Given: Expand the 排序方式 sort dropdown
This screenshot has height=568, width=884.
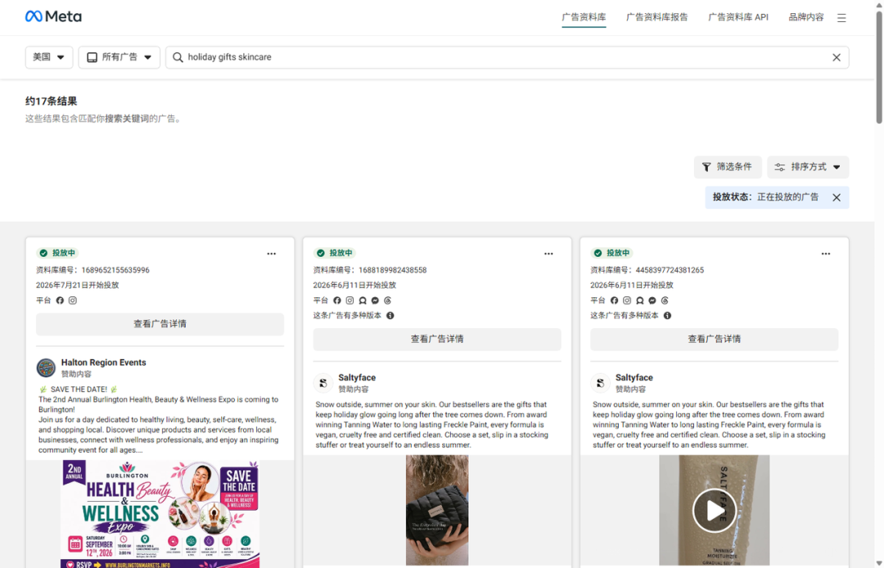Looking at the screenshot, I should click(808, 167).
